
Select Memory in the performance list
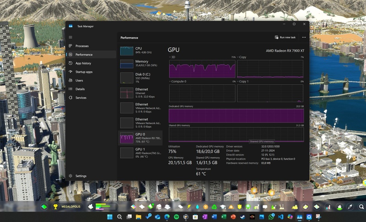140,64
